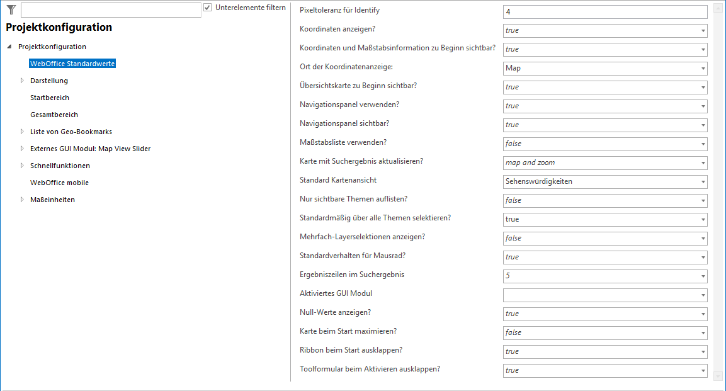Click the tree filter search field

pos(111,10)
